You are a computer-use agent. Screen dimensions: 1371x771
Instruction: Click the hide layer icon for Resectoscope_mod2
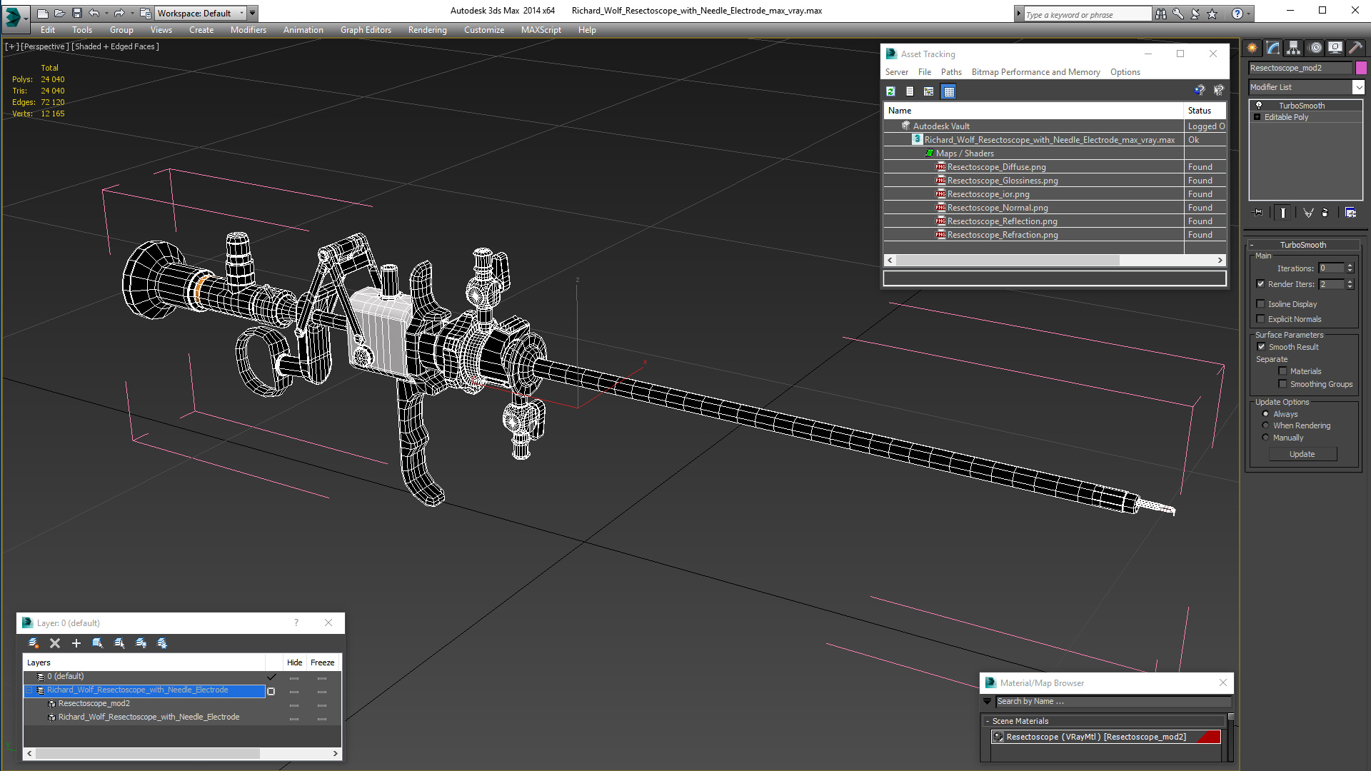293,703
